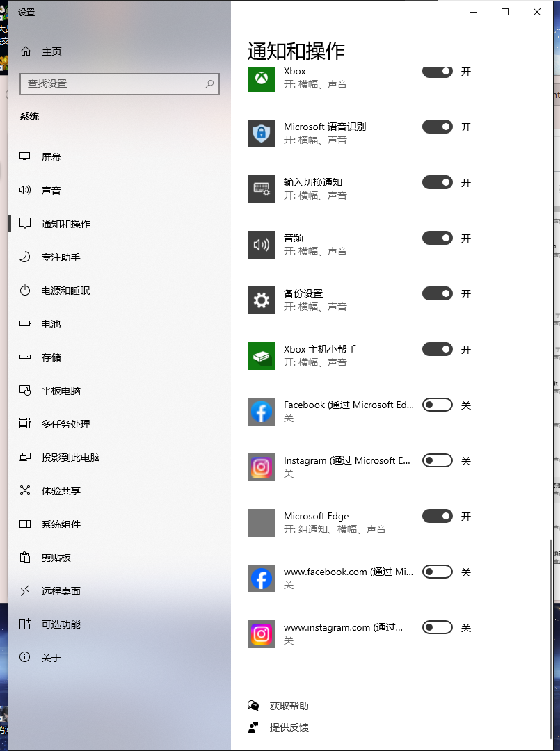The image size is (560, 751).
Task: Click the System components icon
Action: (25, 524)
